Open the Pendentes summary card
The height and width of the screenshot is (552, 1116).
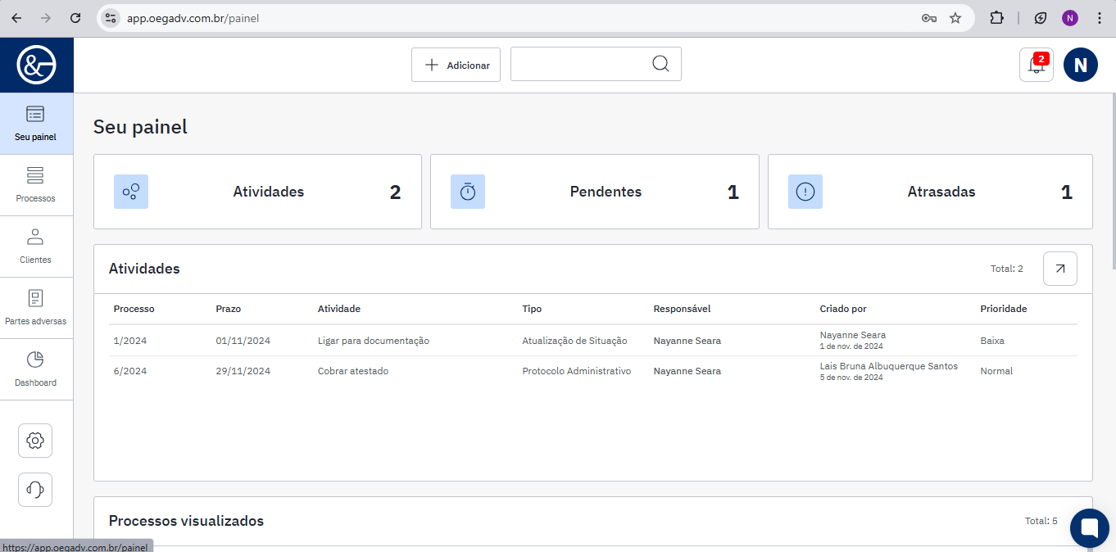pyautogui.click(x=595, y=192)
